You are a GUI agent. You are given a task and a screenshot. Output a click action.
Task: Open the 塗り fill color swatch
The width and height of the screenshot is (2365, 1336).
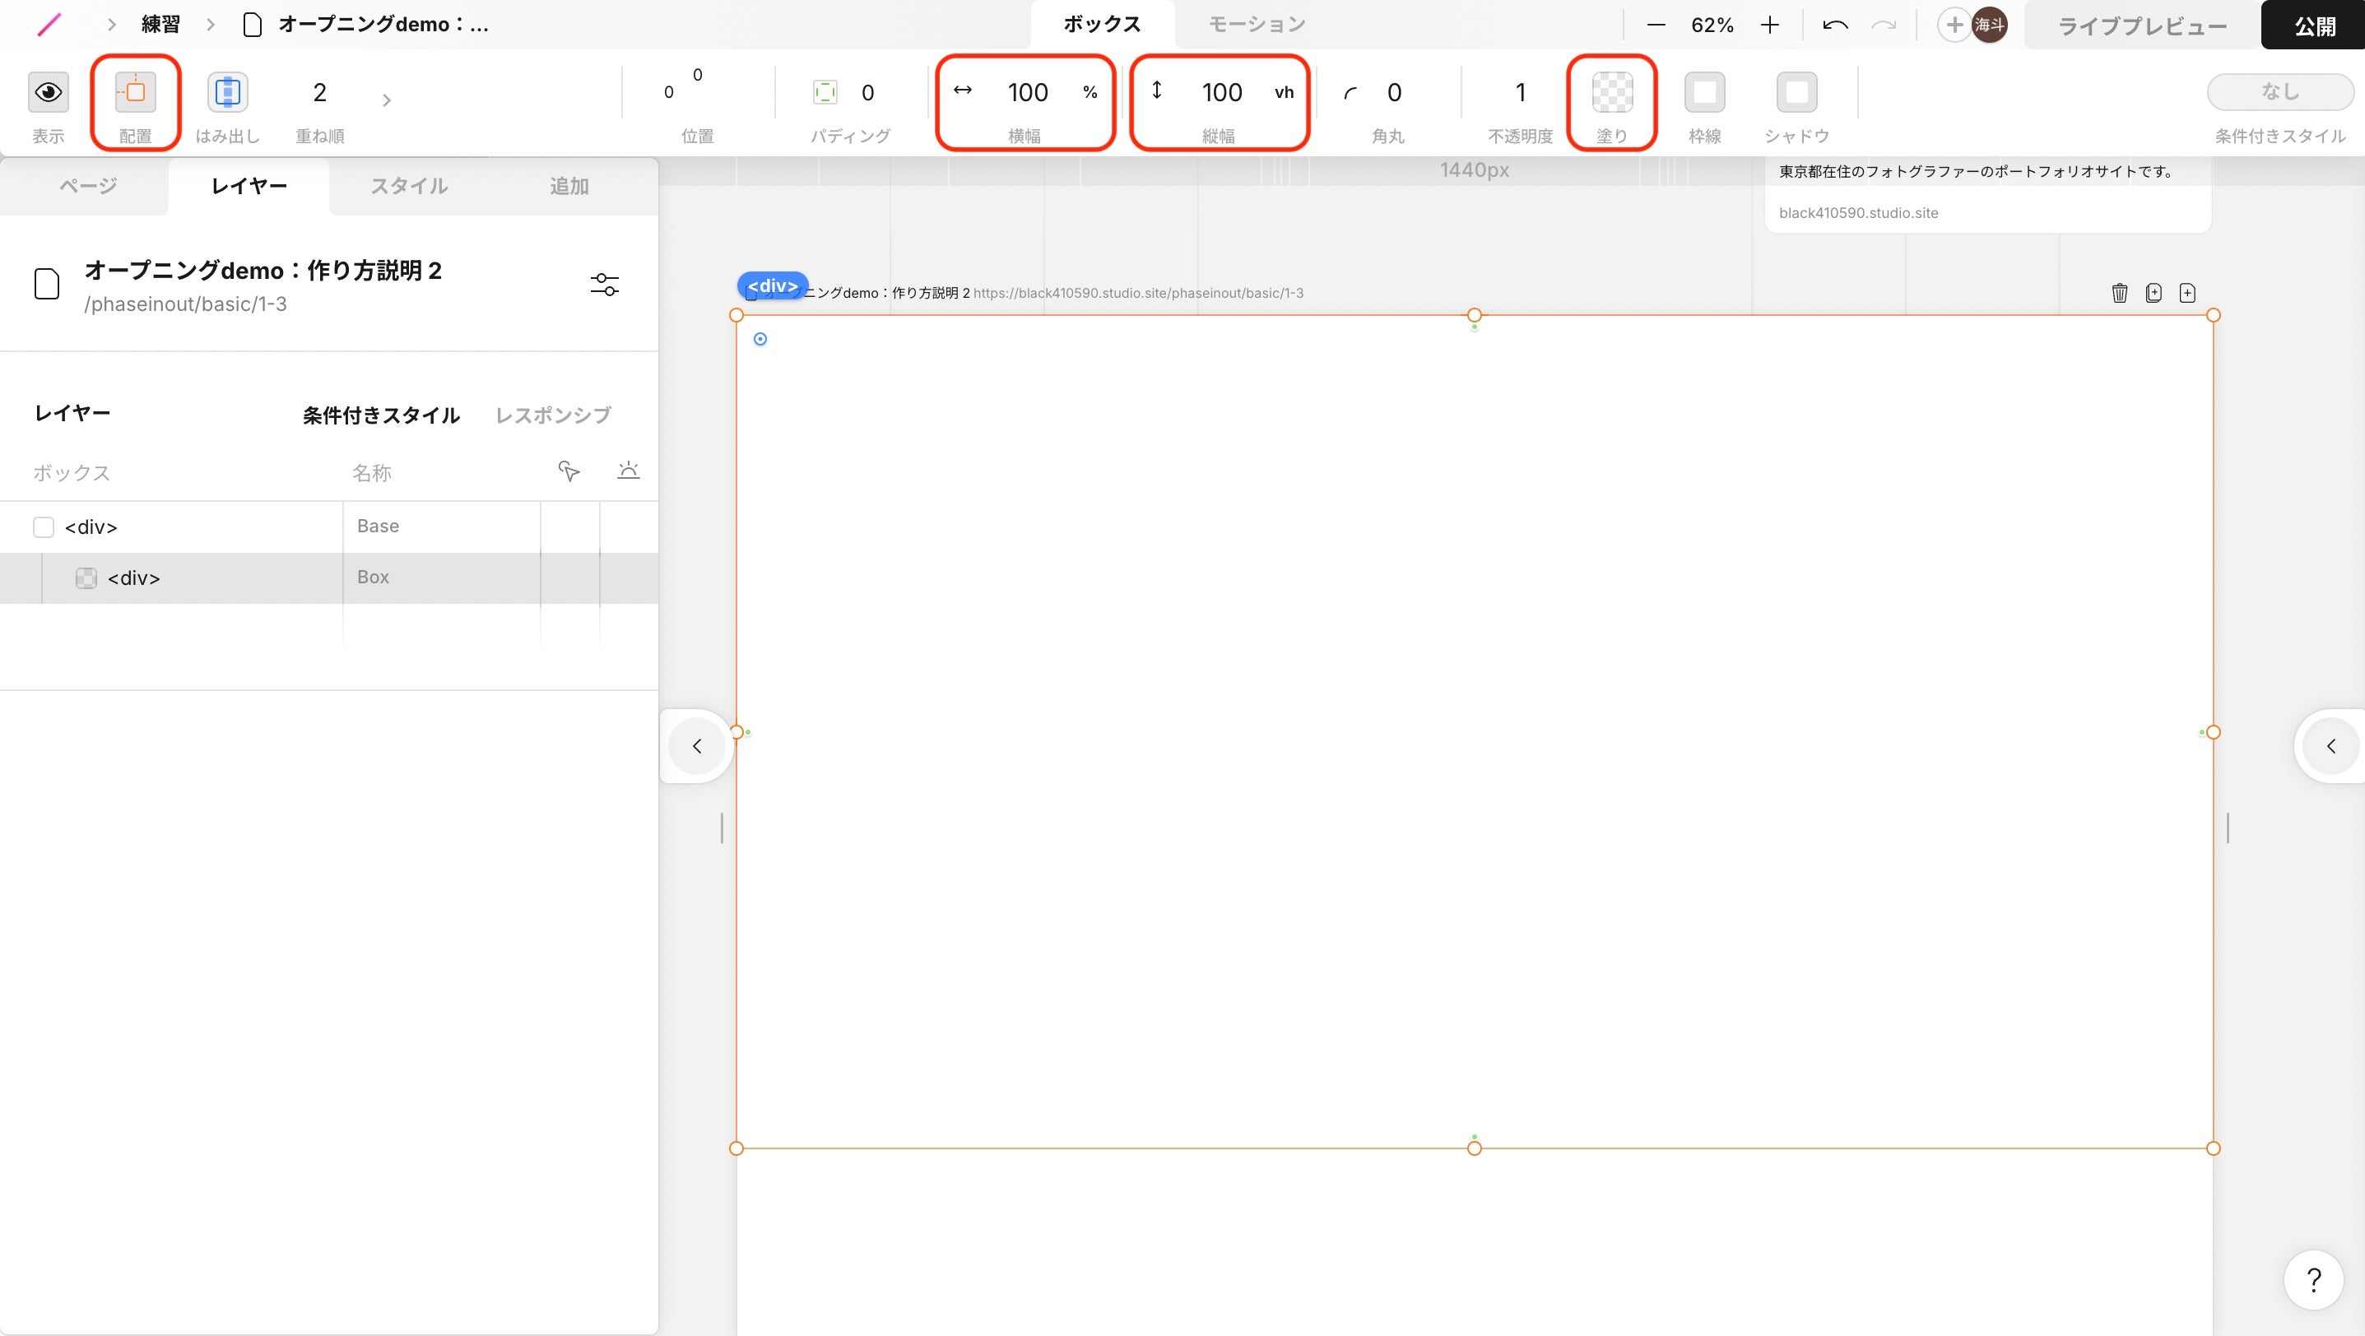pos(1611,92)
